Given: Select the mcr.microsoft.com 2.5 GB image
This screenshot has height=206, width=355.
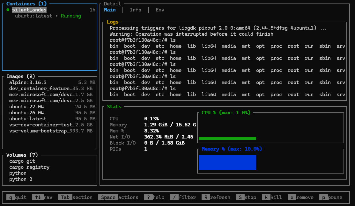Looking at the screenshot, I should tap(51, 100).
